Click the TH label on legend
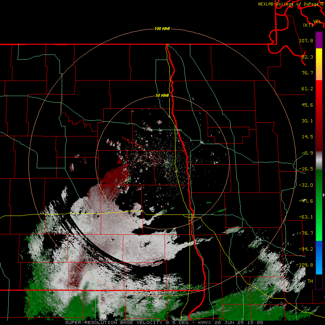 point(310,281)
